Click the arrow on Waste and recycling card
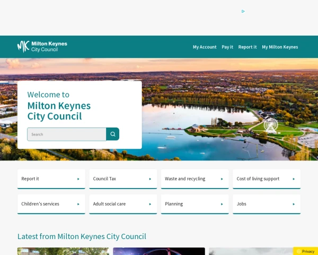 [222, 179]
